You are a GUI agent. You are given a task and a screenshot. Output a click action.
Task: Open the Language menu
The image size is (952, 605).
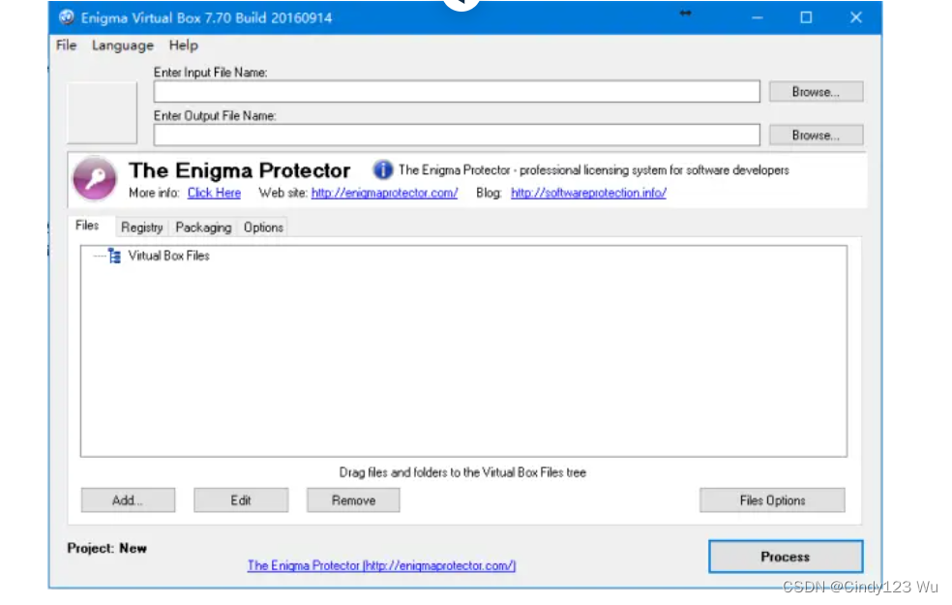(x=123, y=45)
